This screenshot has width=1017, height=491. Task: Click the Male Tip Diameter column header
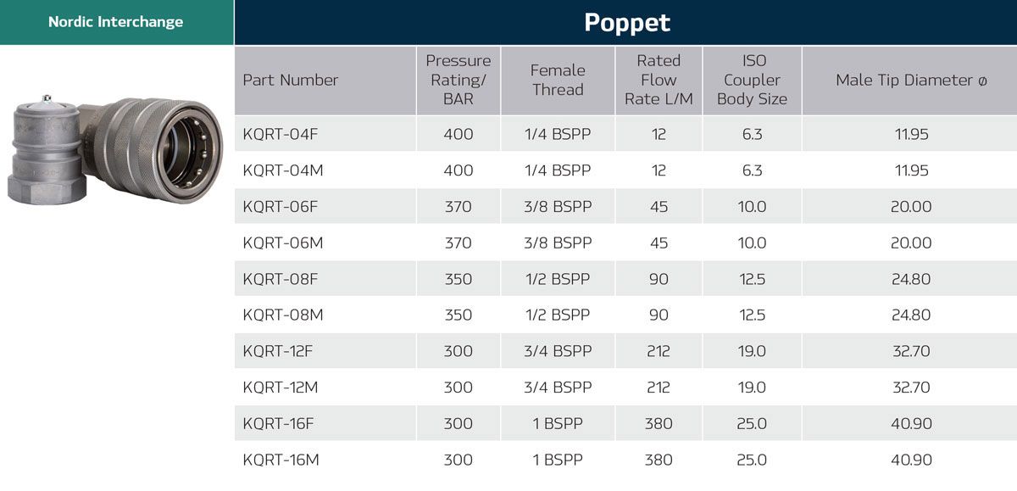coord(911,81)
